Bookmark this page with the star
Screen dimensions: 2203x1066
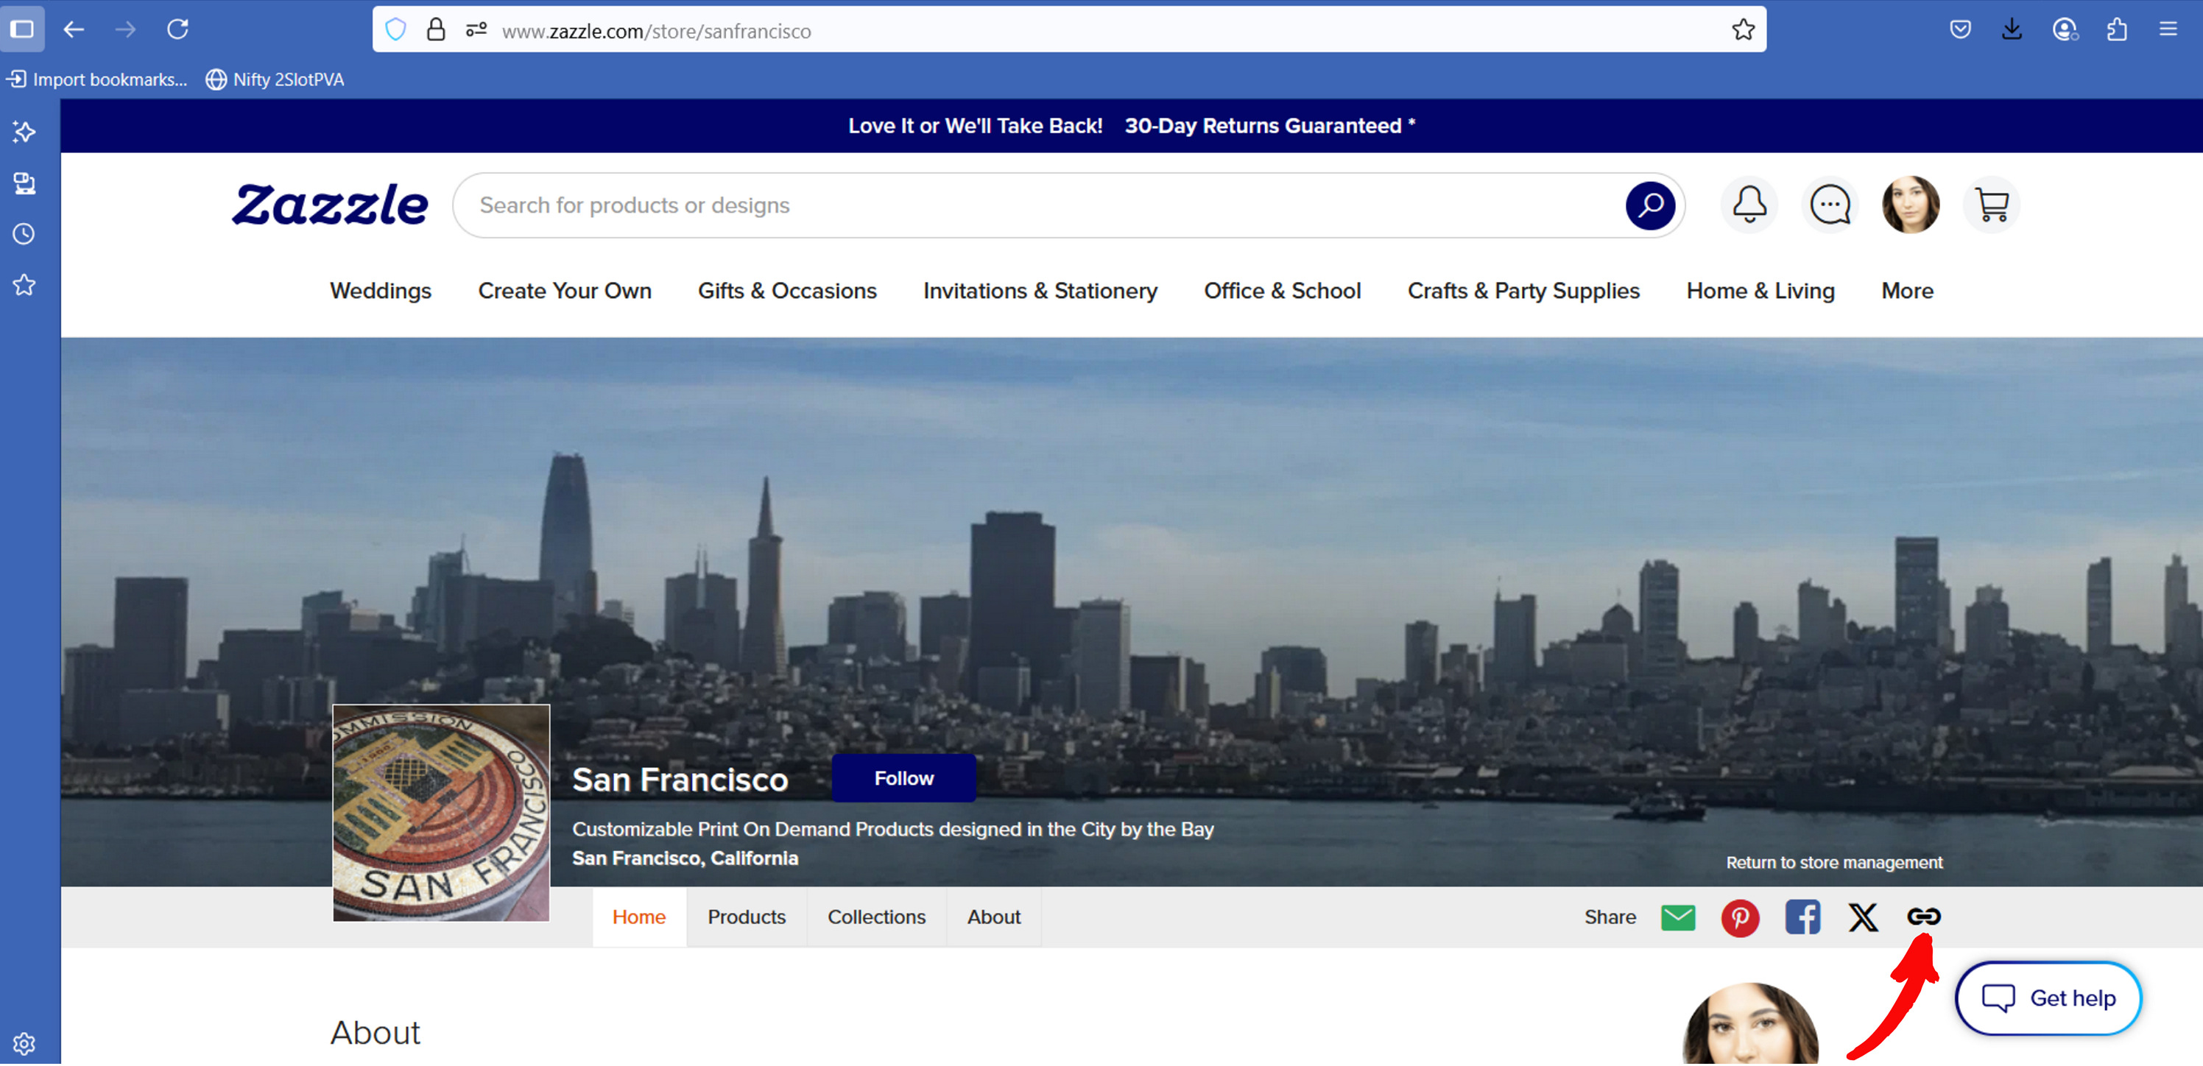(1743, 30)
